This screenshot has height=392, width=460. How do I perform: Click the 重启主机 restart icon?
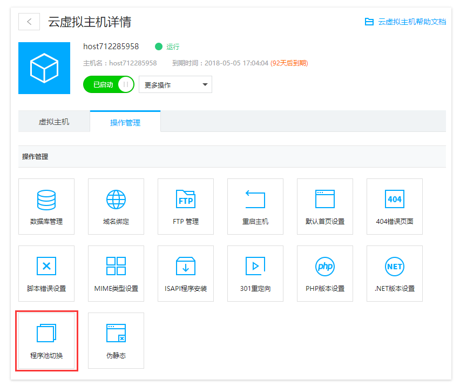pos(255,199)
